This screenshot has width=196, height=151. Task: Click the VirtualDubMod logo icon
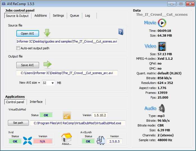67,115
